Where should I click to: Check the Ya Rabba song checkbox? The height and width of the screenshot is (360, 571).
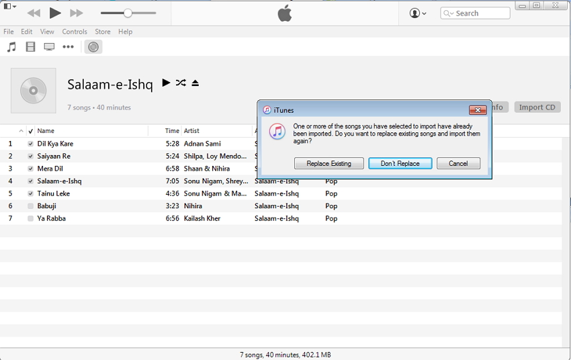click(x=30, y=219)
